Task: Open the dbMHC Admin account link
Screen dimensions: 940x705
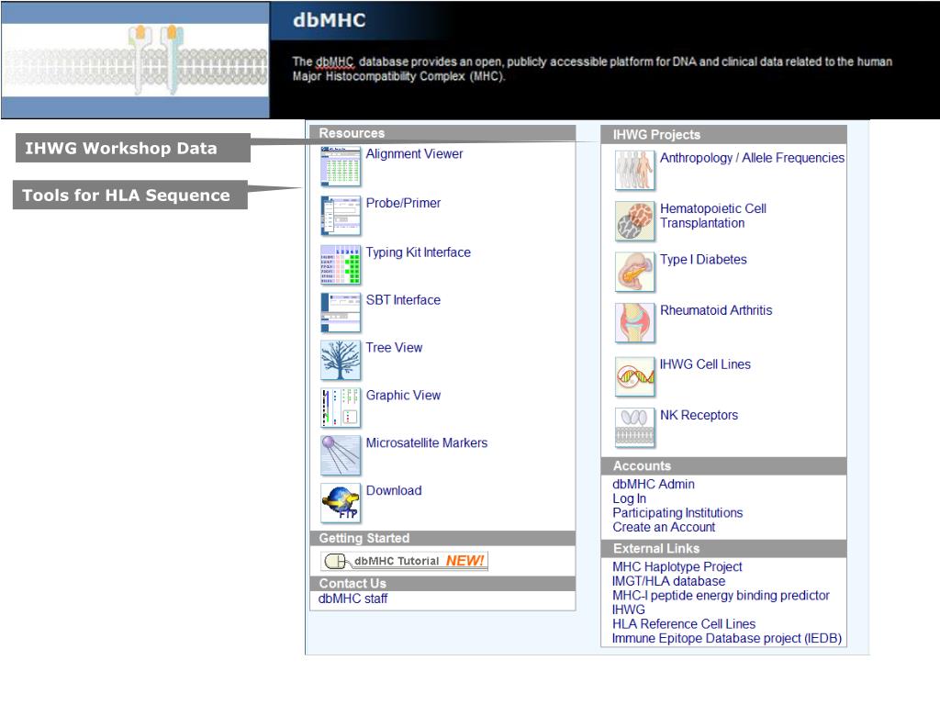Action: (x=653, y=484)
